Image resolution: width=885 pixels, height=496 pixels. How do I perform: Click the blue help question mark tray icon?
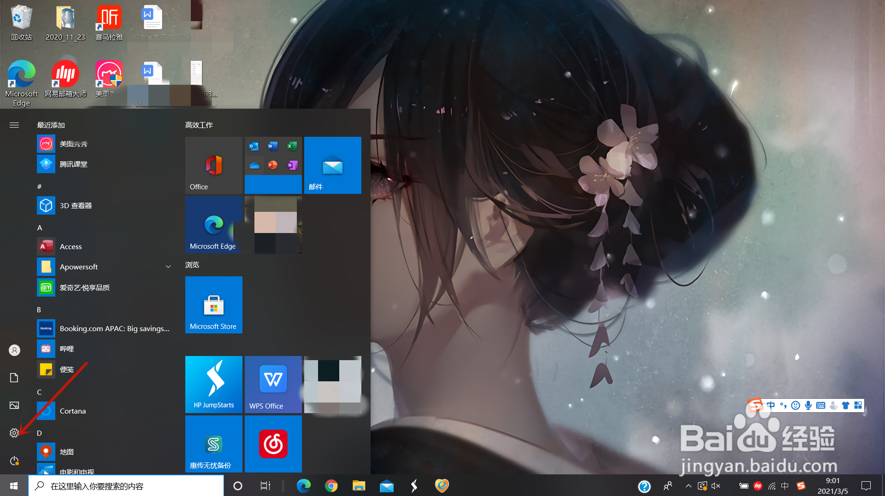[644, 486]
